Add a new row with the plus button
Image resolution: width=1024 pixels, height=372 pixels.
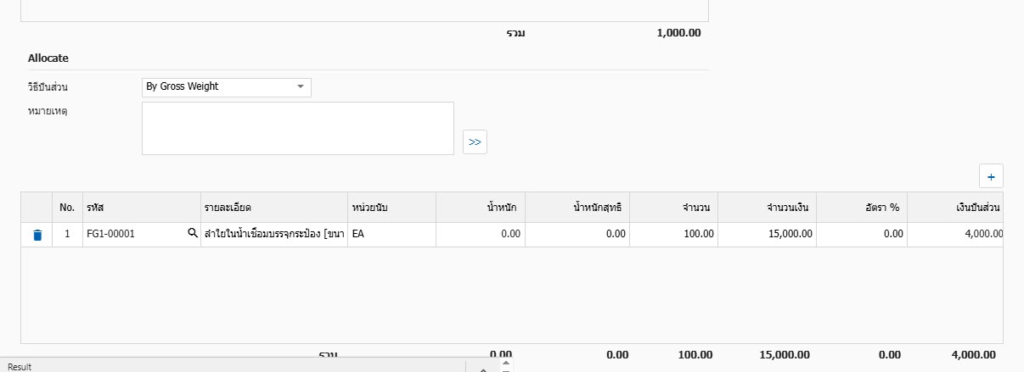(991, 176)
